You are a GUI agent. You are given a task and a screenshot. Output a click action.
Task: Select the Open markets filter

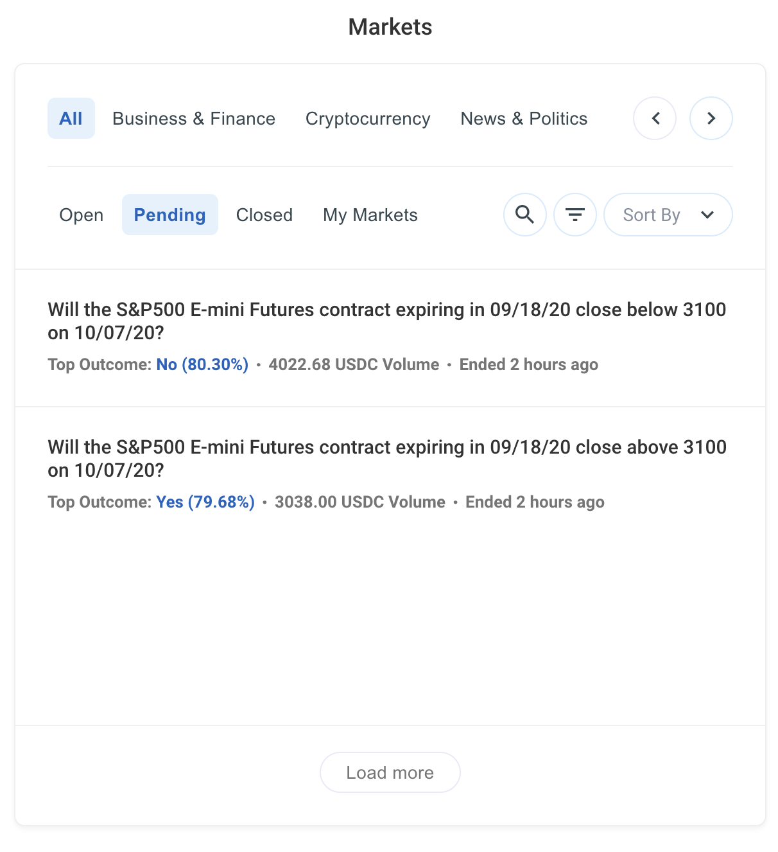coord(81,215)
